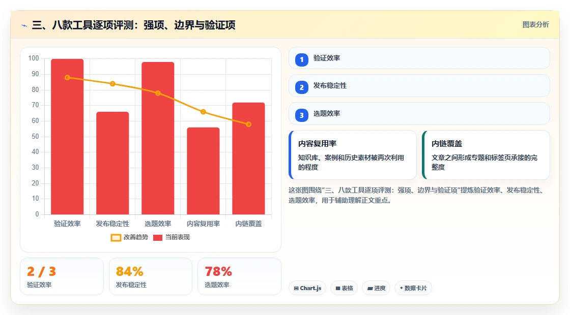Click the 图表分析 label in the header
Viewport: 570px width, 315px height.
535,25
